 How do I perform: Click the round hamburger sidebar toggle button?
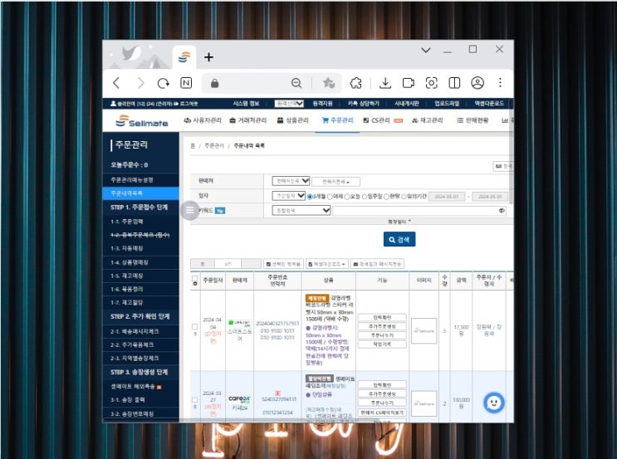click(x=190, y=210)
